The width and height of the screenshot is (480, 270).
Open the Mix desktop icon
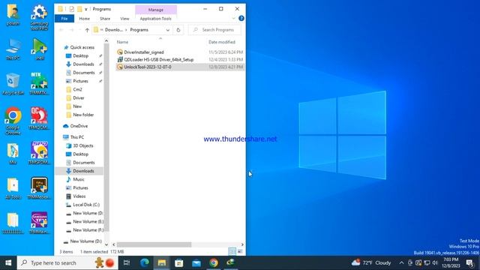click(x=13, y=153)
